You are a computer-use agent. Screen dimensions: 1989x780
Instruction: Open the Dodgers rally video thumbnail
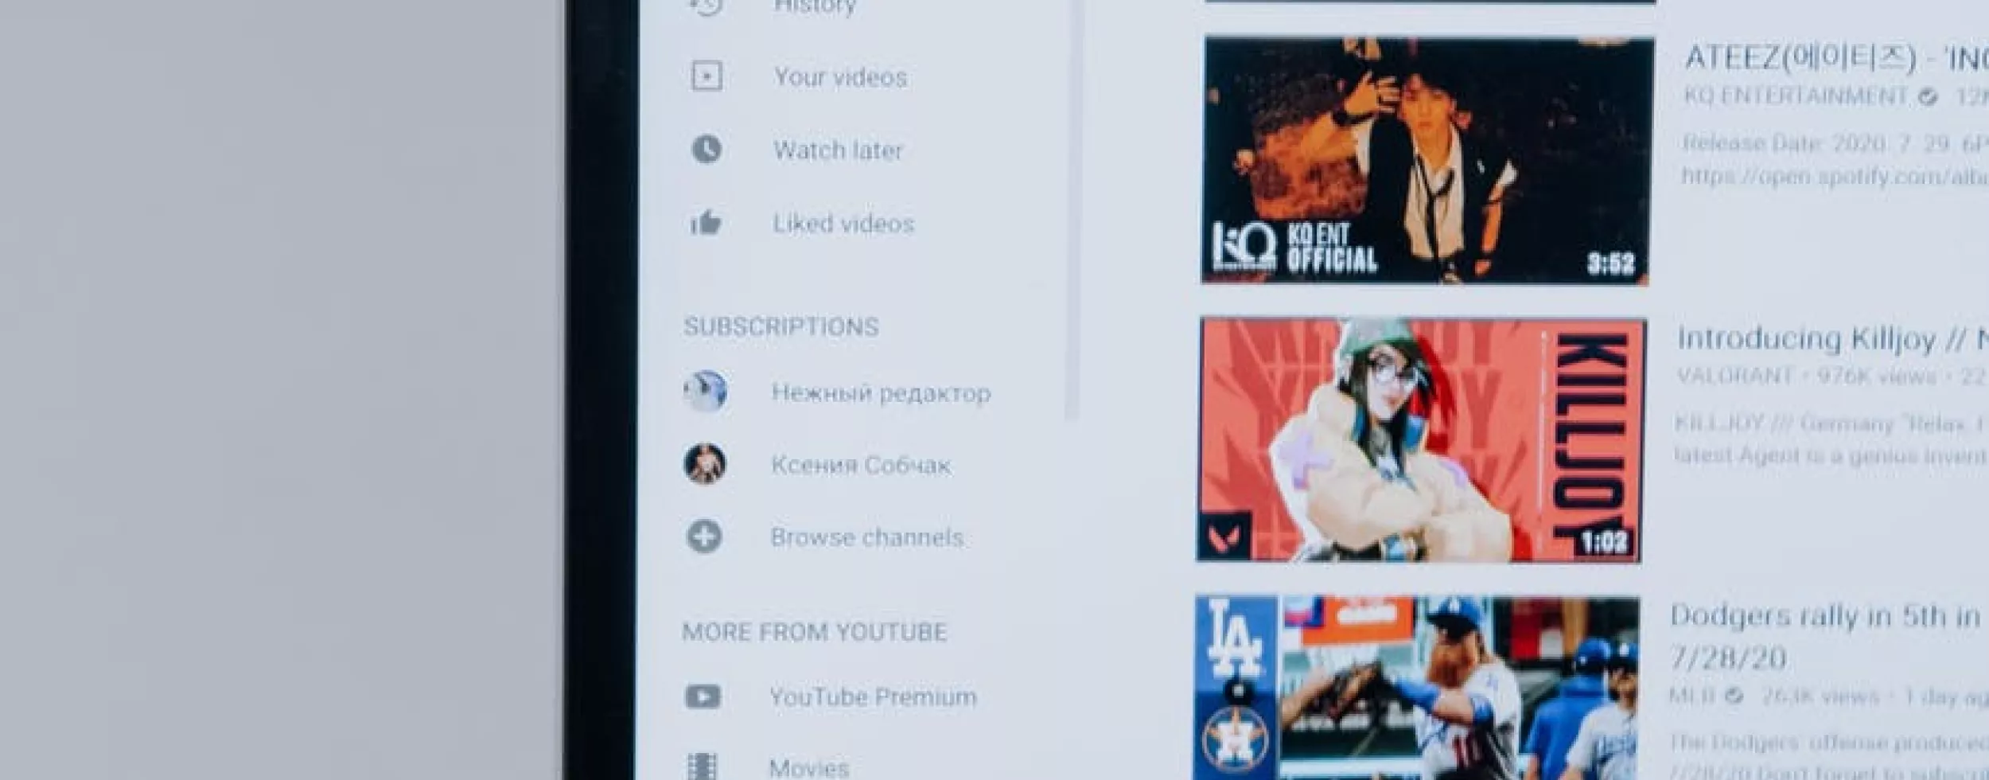1416,688
